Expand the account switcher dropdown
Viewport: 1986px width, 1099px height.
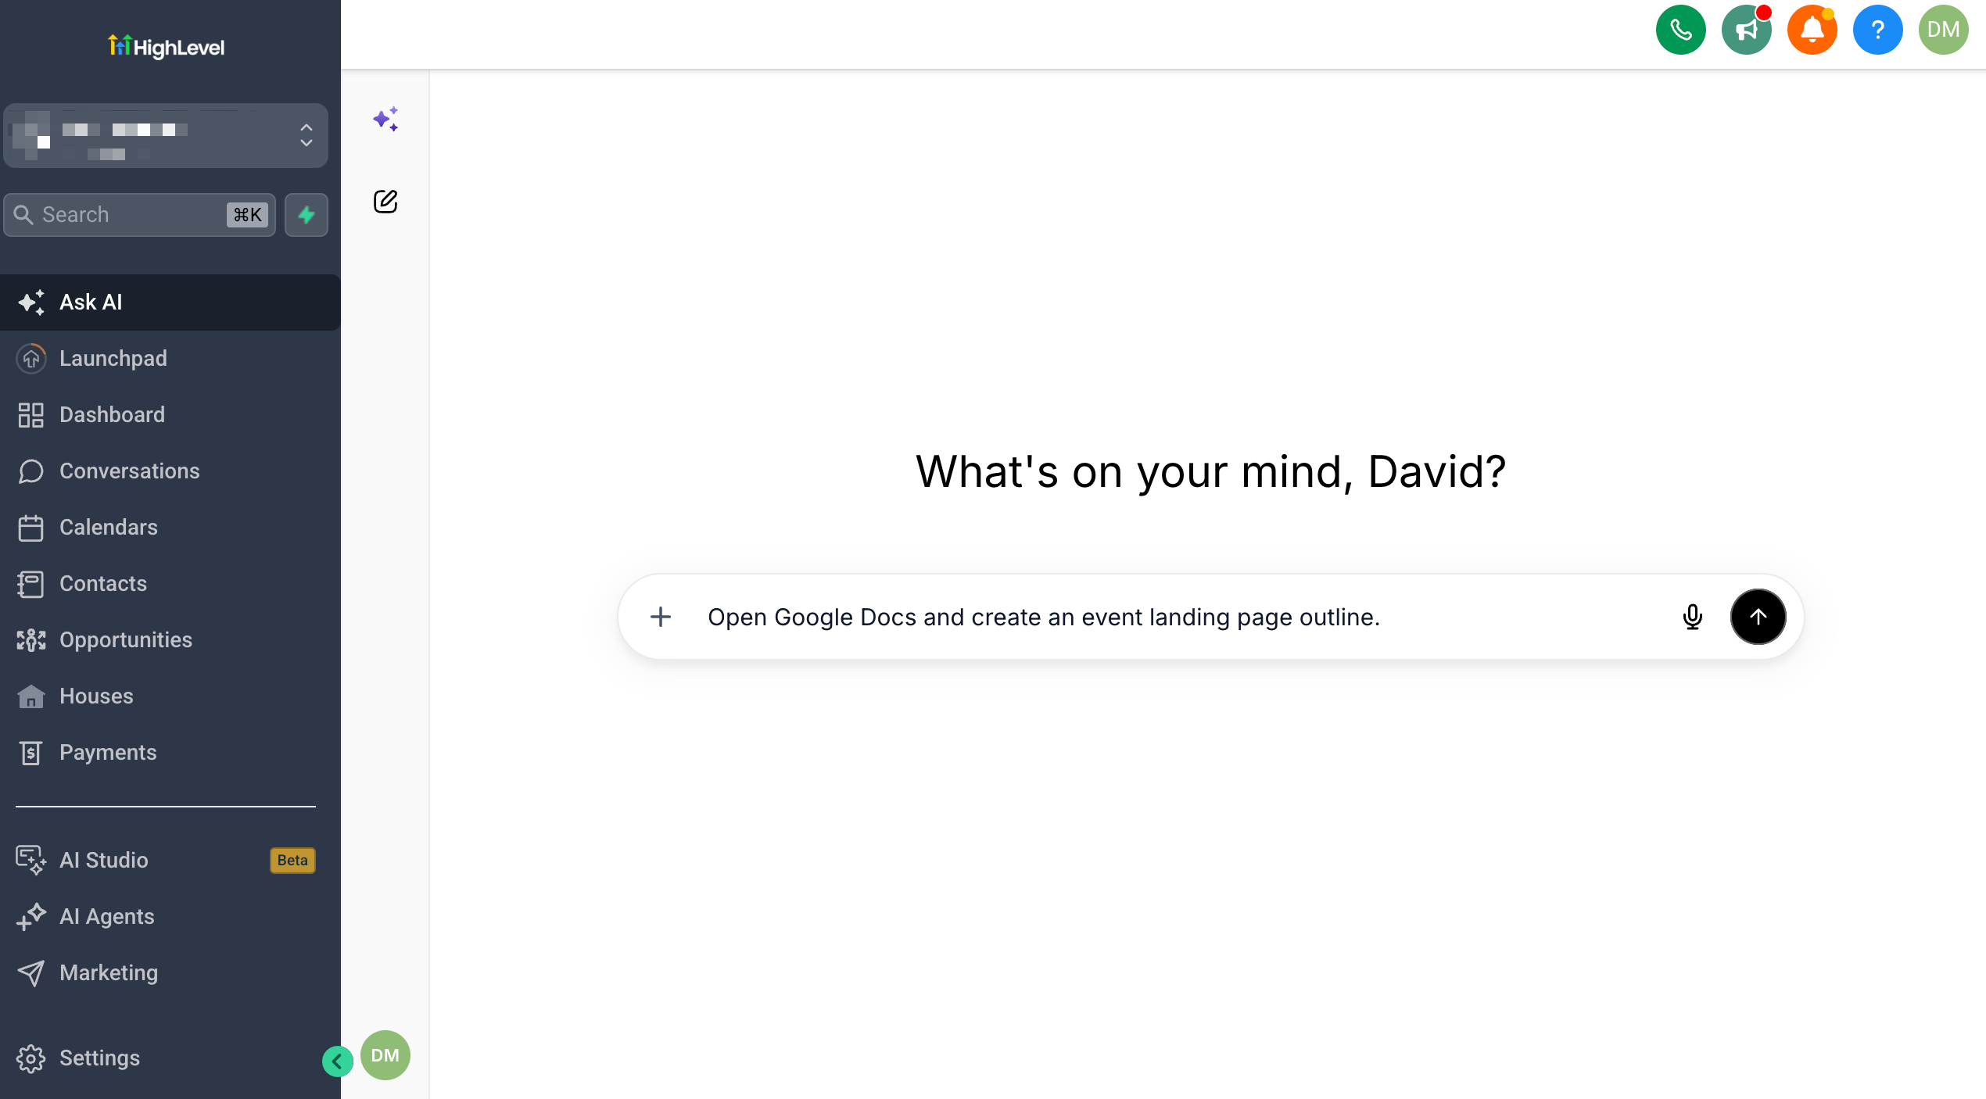point(166,135)
